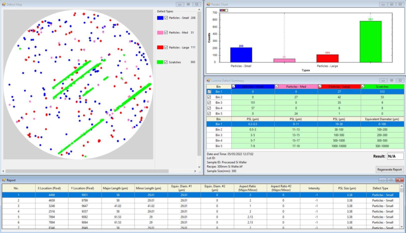Sort by X Location (Pixel) column header
Image resolution: width=406 pixels, height=233 pixels.
52,188
